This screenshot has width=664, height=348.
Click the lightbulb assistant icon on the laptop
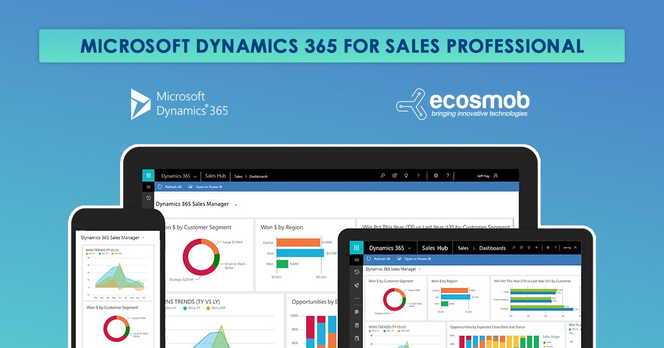[x=406, y=176]
